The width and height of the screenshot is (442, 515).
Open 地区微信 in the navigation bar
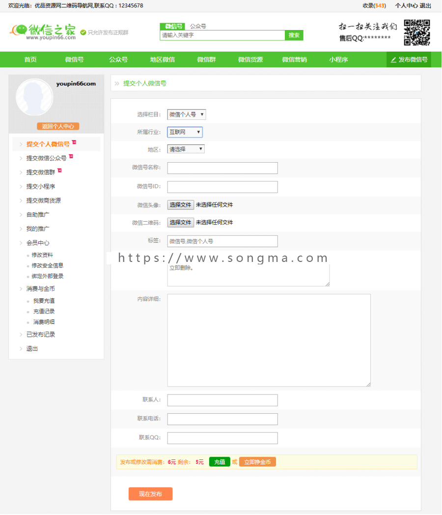[x=163, y=59]
